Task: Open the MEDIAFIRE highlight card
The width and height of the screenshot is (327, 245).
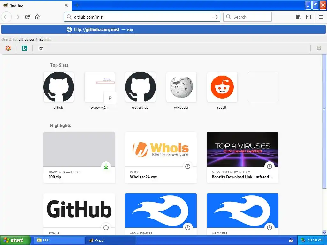Action: [x=243, y=214]
